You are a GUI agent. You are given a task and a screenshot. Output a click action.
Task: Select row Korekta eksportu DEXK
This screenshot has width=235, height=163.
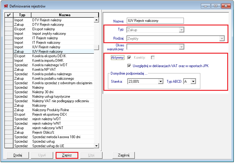point(49,56)
